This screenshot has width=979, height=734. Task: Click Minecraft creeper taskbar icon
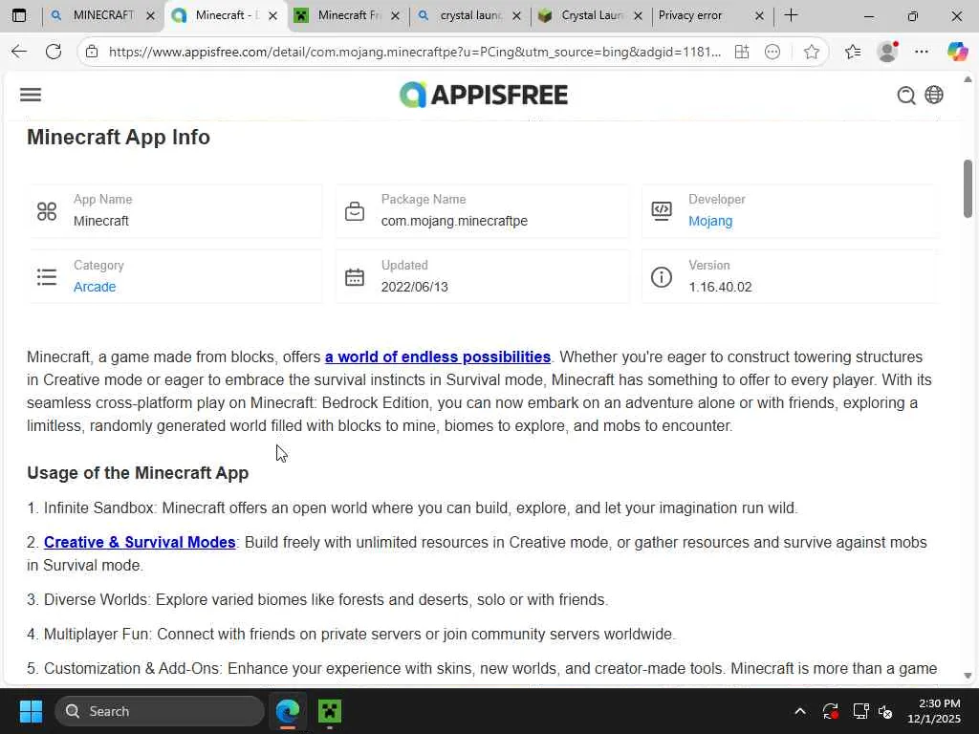tap(330, 711)
